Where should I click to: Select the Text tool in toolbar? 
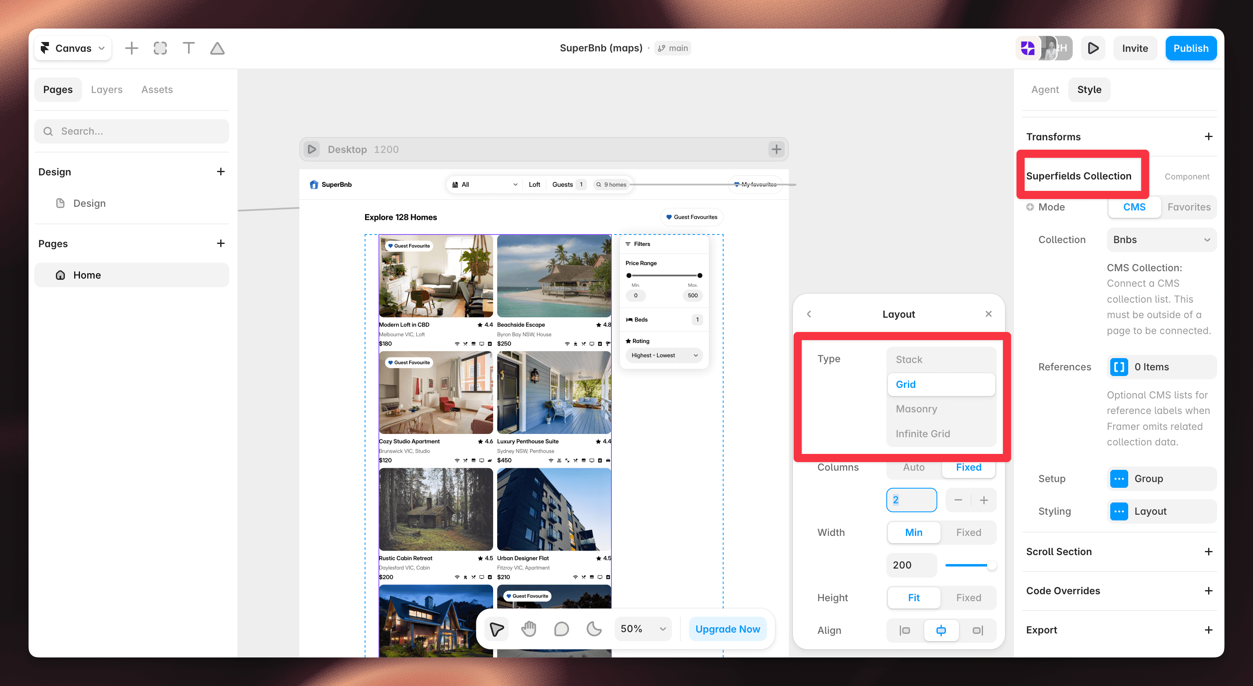(189, 48)
